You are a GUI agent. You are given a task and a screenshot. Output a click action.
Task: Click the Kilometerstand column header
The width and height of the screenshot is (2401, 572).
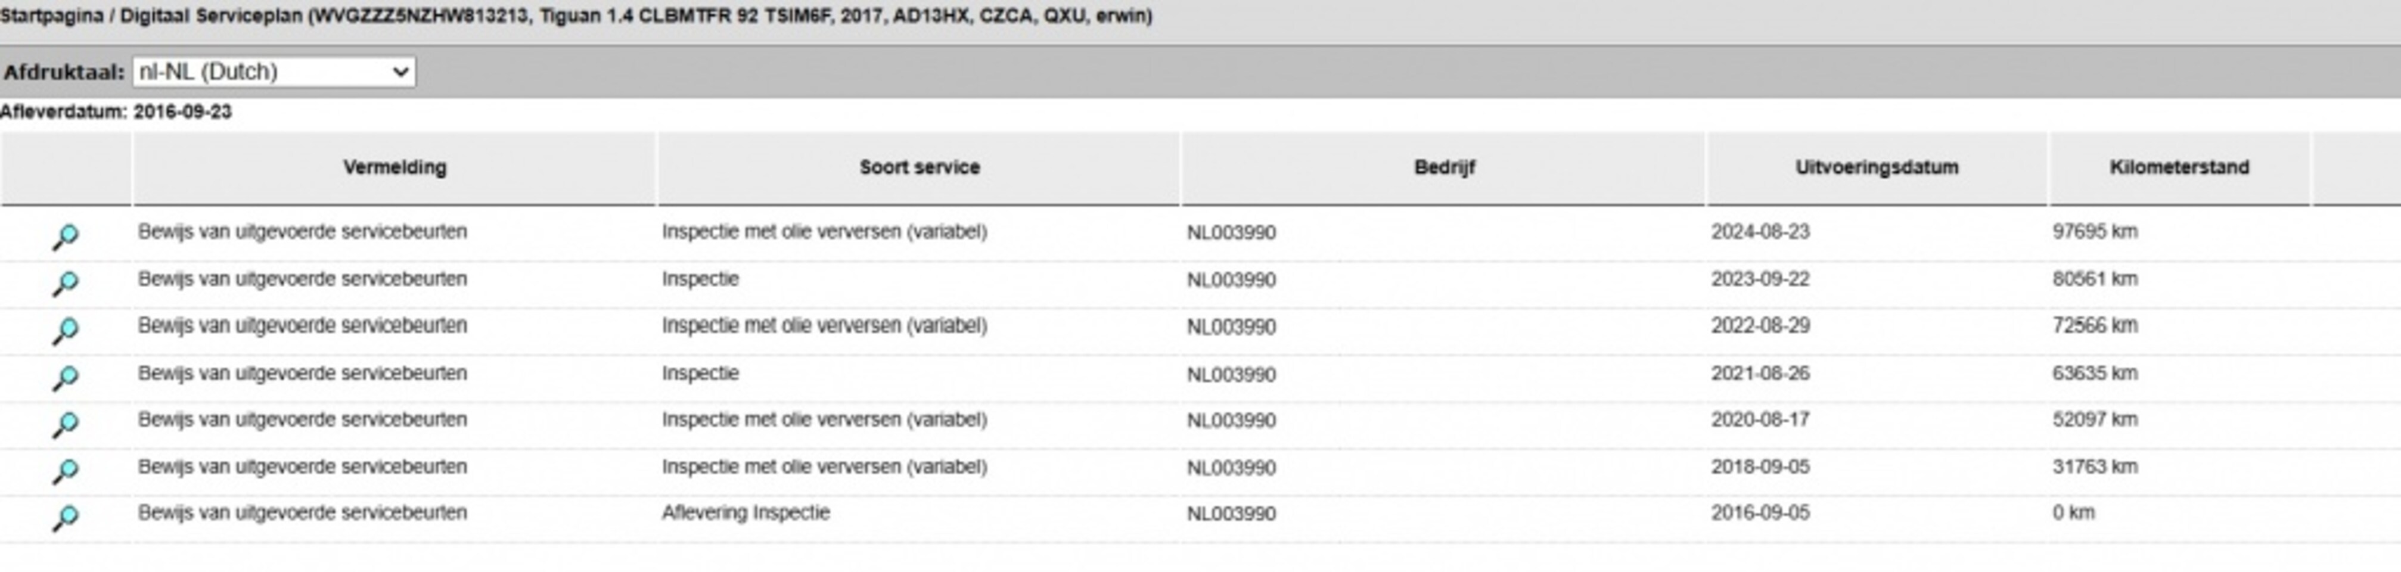2178,167
